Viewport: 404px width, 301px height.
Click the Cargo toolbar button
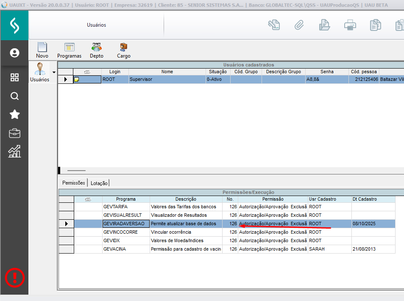click(x=123, y=50)
